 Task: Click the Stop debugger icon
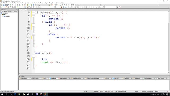(x=69, y=5)
